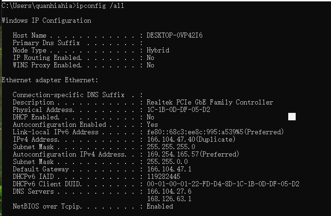Select the Node Type value Hybrid
The image size is (331, 216).
click(x=158, y=50)
